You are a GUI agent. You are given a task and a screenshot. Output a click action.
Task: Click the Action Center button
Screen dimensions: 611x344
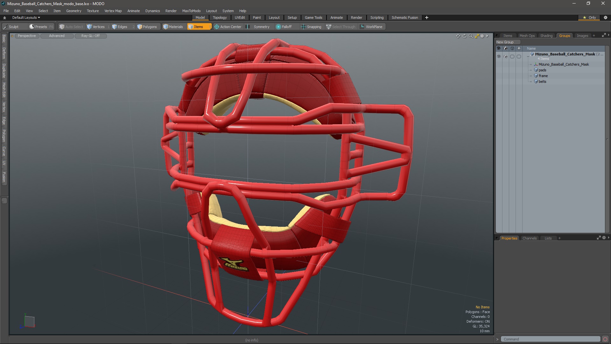pyautogui.click(x=228, y=27)
